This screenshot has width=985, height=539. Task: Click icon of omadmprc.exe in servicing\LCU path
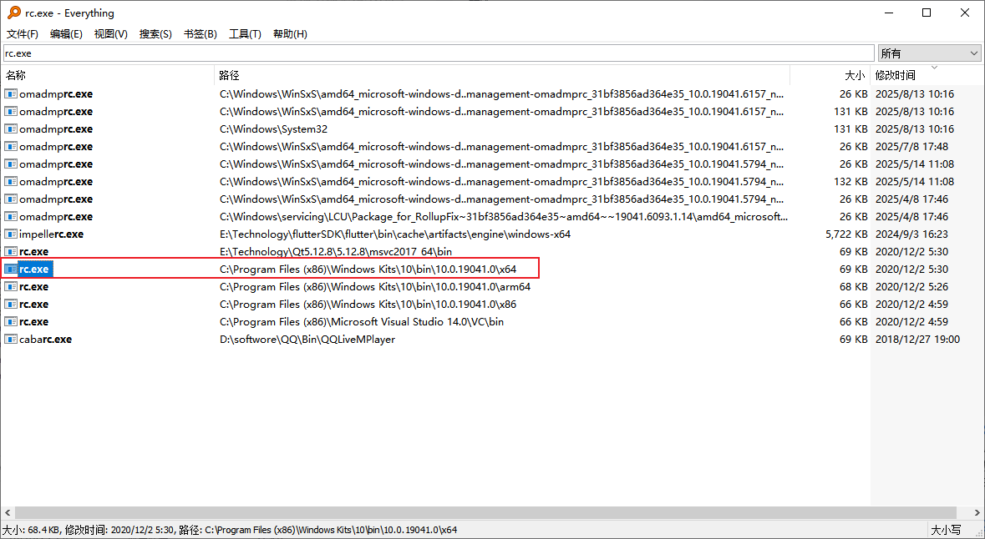point(11,216)
